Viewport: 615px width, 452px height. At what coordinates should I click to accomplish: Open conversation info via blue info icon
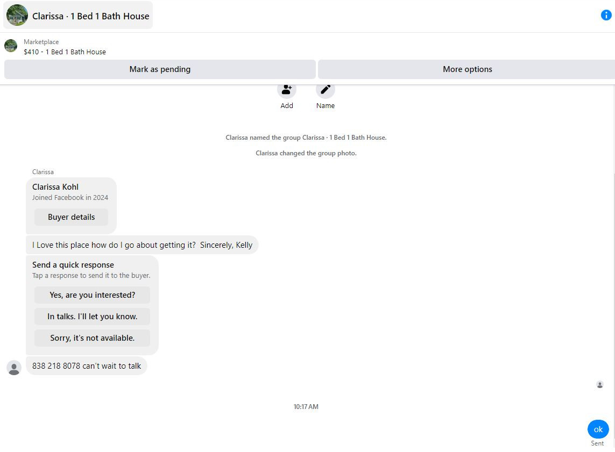(x=606, y=15)
